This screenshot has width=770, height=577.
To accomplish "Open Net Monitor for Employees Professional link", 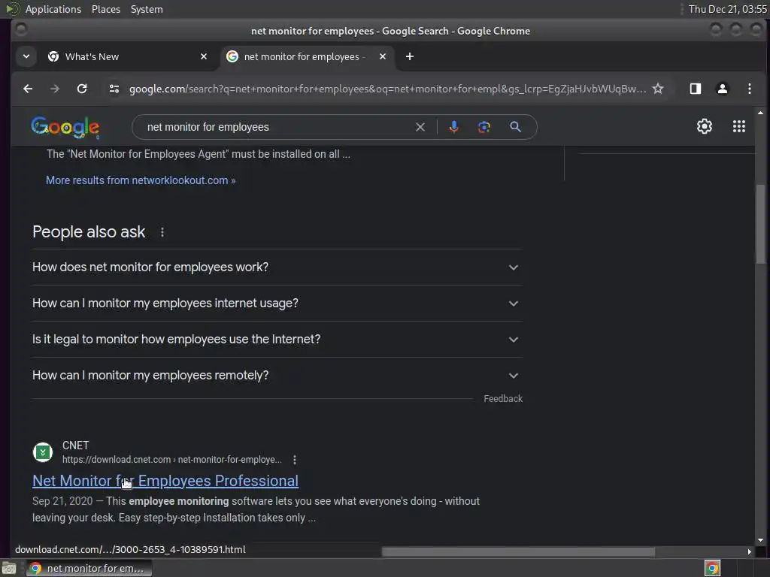I will tap(165, 481).
